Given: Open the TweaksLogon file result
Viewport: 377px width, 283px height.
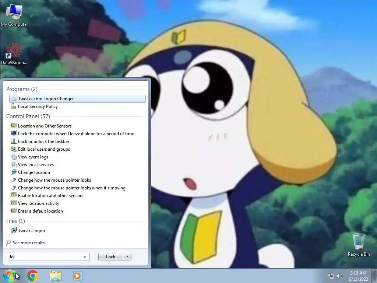Looking at the screenshot, I should point(77,231).
